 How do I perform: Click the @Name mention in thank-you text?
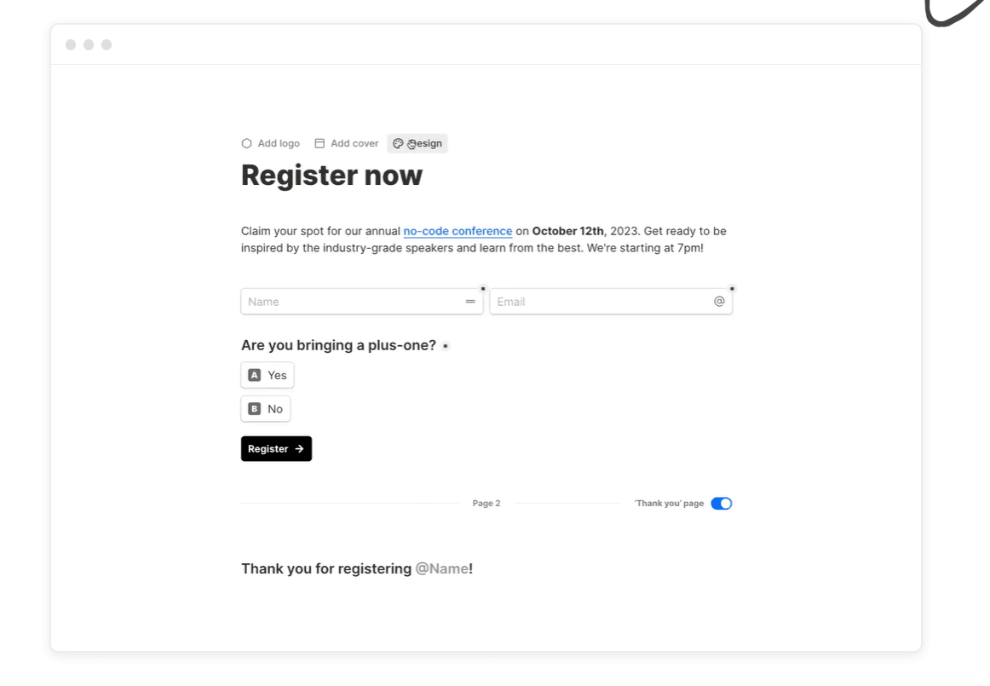pos(441,568)
